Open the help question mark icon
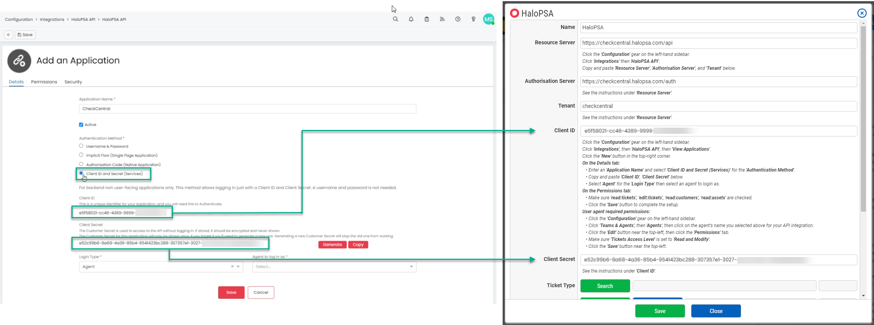 coord(473,19)
